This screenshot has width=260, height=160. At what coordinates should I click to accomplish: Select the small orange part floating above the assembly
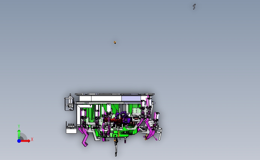[115, 43]
